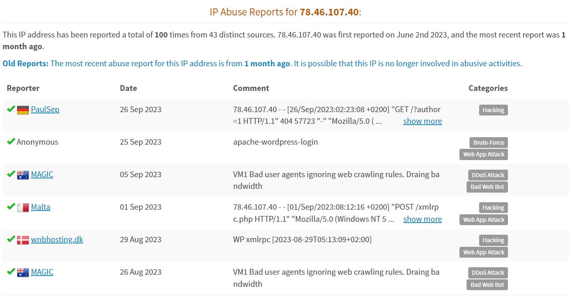Click the green checkmark in the wnbhosting.dk row
Image resolution: width=571 pixels, height=296 pixels.
pyautogui.click(x=11, y=239)
